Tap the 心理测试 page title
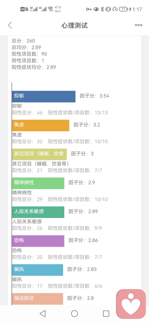This screenshot has width=149, height=322. (74, 25)
